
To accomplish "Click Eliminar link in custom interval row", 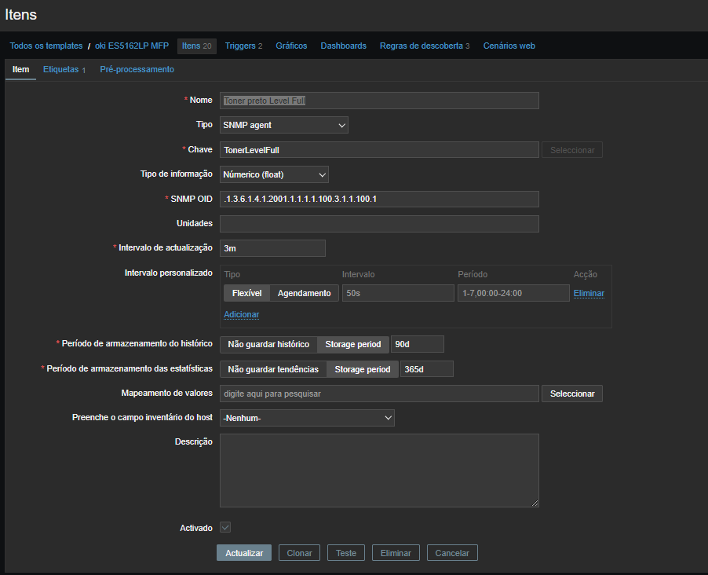I will click(x=589, y=293).
